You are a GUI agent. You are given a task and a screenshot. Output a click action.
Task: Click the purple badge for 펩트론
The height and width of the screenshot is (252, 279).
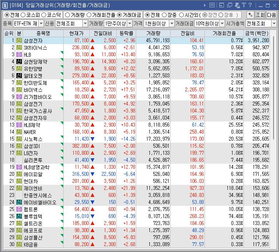click(19, 209)
